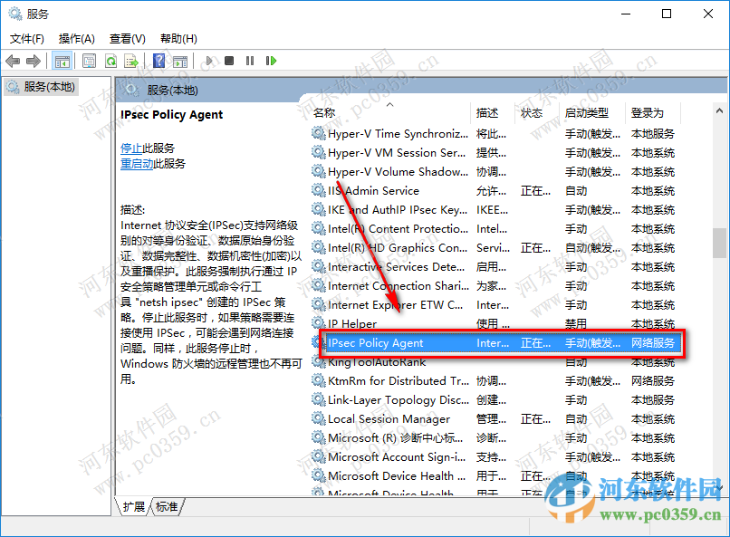Toggle the action pane show/hide icon

(x=182, y=61)
